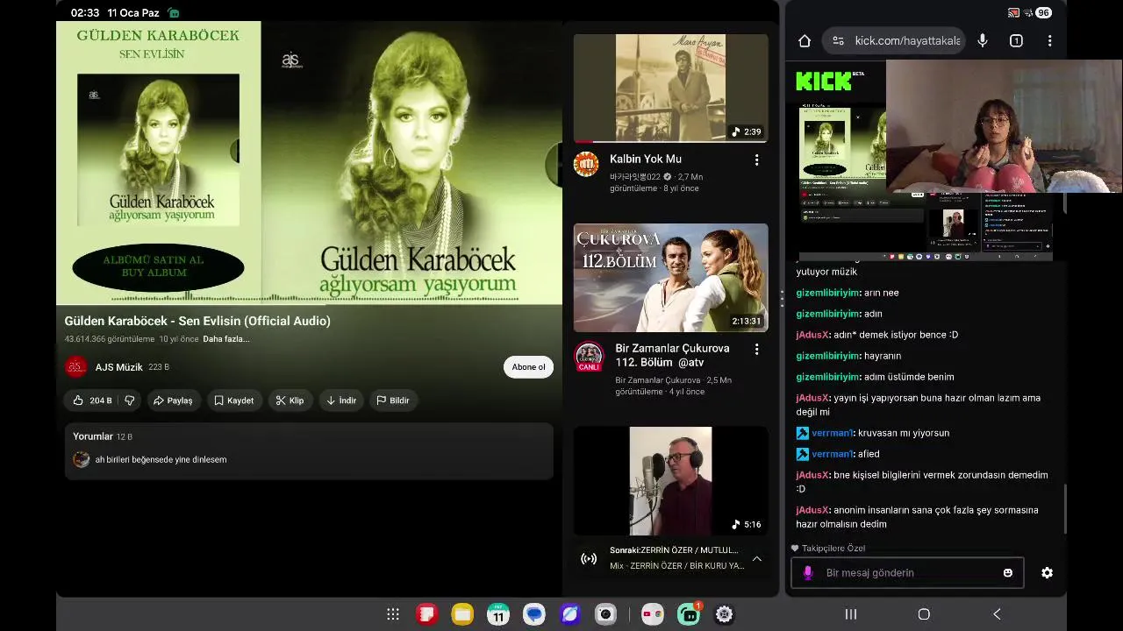Open the AJS Müzik channel name
This screenshot has width=1123, height=631.
(x=118, y=367)
